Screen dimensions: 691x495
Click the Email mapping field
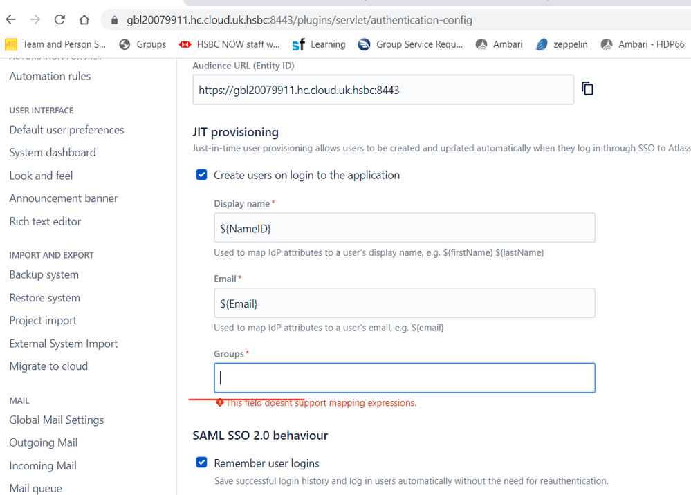point(405,303)
